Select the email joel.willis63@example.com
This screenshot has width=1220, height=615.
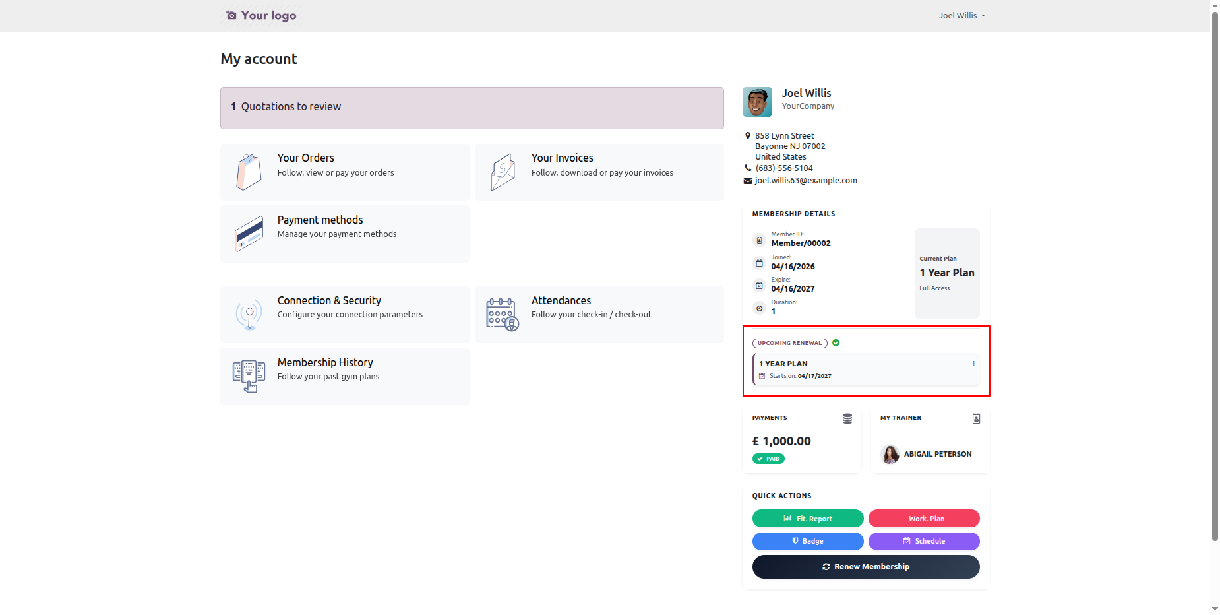tap(806, 180)
